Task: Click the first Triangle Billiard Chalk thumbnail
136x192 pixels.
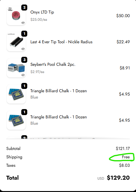Action: pyautogui.click(x=16, y=94)
